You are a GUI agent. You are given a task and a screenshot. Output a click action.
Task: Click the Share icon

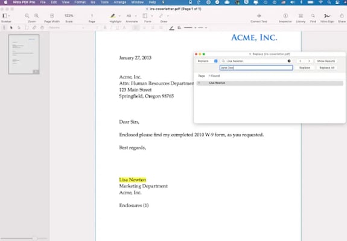pos(342,16)
